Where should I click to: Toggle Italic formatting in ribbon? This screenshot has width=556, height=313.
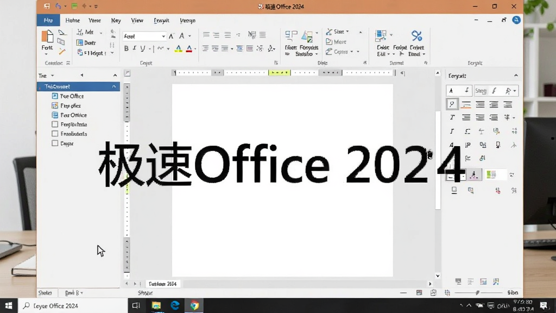pyautogui.click(x=135, y=48)
